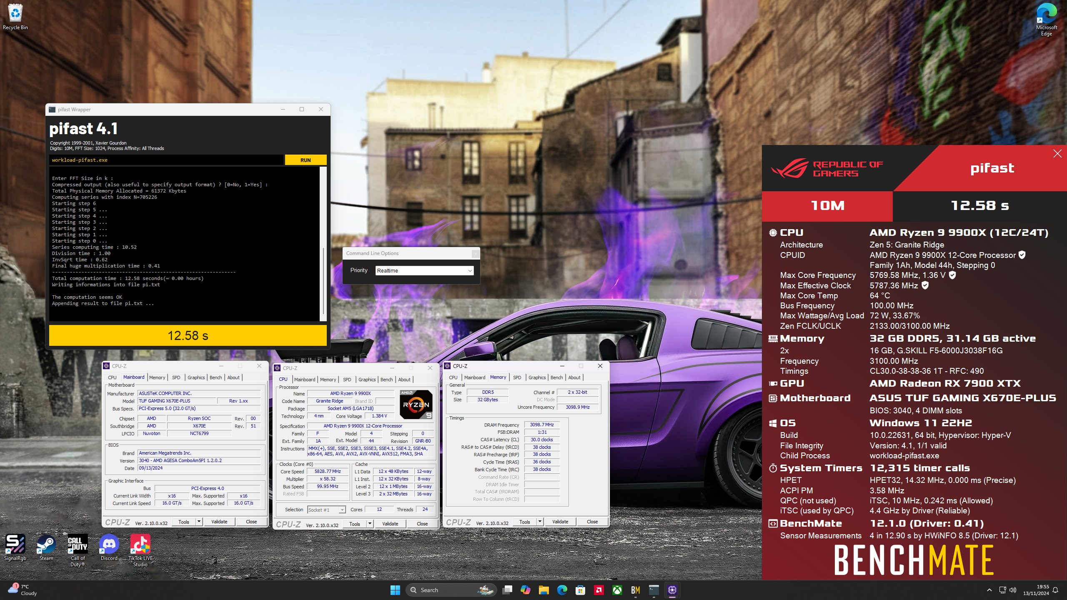The height and width of the screenshot is (600, 1067).
Task: Click the yellow 12.58 s result bar
Action: point(188,336)
